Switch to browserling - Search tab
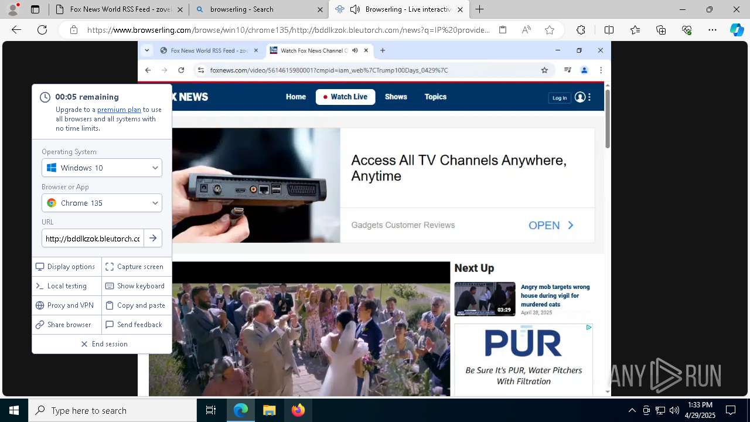Image resolution: width=750 pixels, height=422 pixels. 258,9
